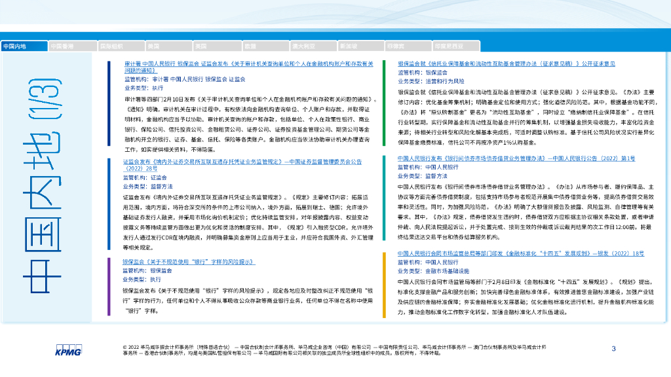Open the 证监会 境内外证券交易所互联互通存托凭证 regulation link
The height and width of the screenshot is (377, 671).
(x=242, y=165)
